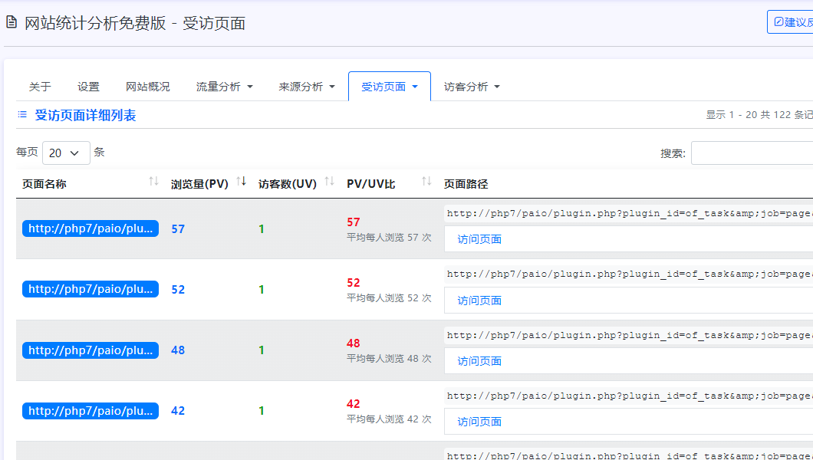Screen dimensions: 813x460
Task: Sort by 访客数(UV) column arrows
Action: click(x=329, y=181)
